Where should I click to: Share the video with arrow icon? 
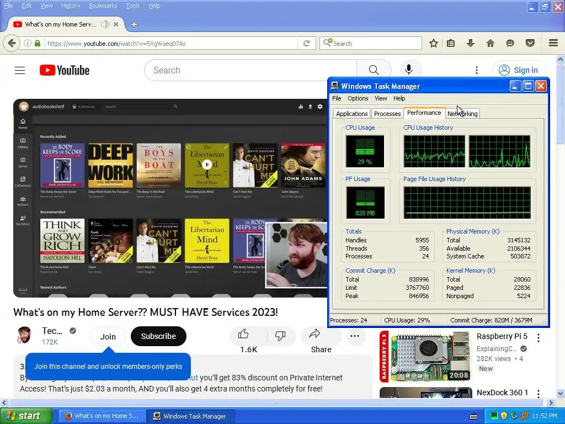pos(315,334)
